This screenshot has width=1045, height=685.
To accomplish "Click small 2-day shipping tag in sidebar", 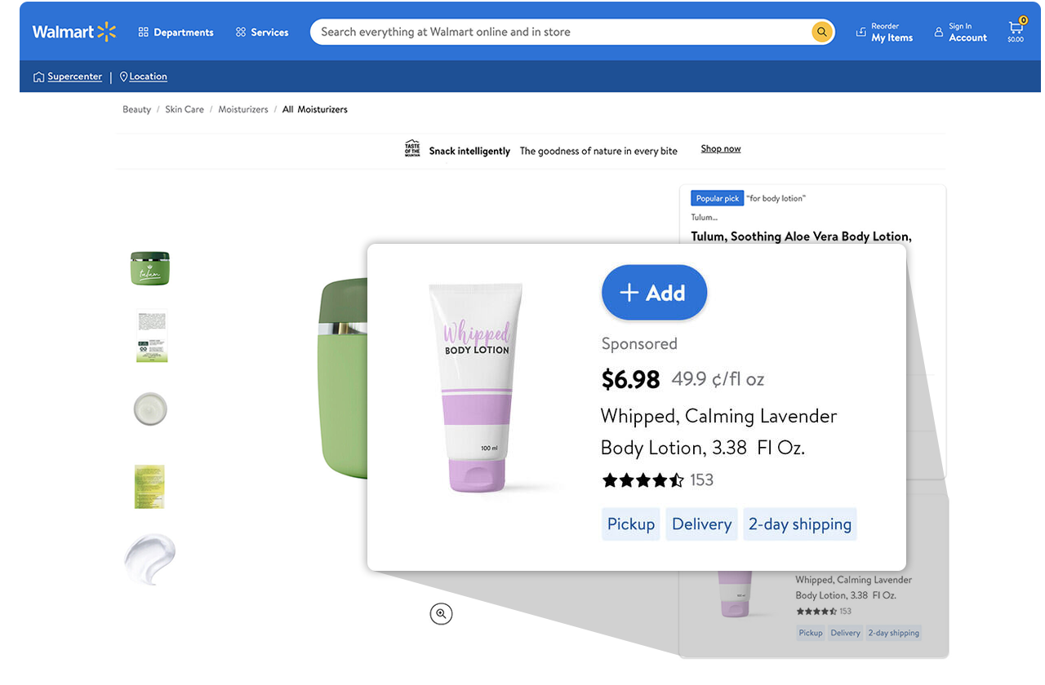I will point(893,633).
